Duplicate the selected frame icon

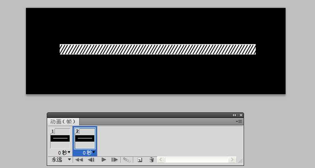coord(140,160)
